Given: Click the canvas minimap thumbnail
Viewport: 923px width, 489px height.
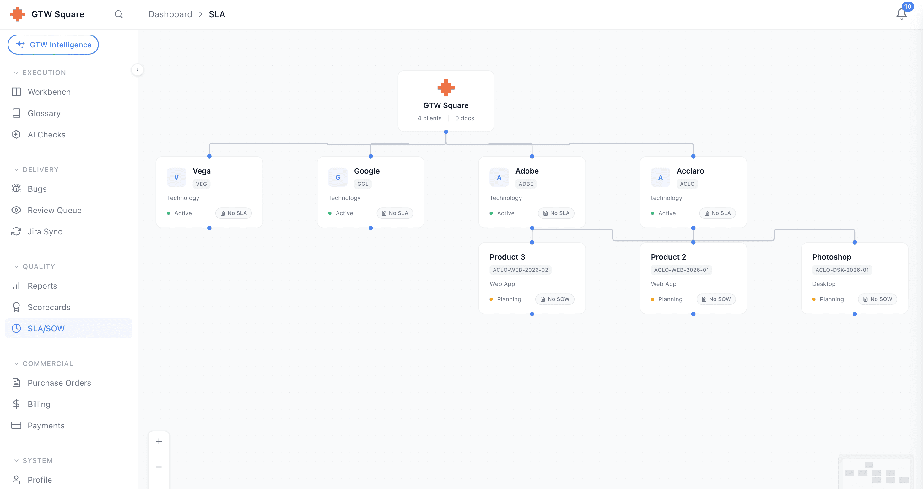Looking at the screenshot, I should (x=876, y=472).
